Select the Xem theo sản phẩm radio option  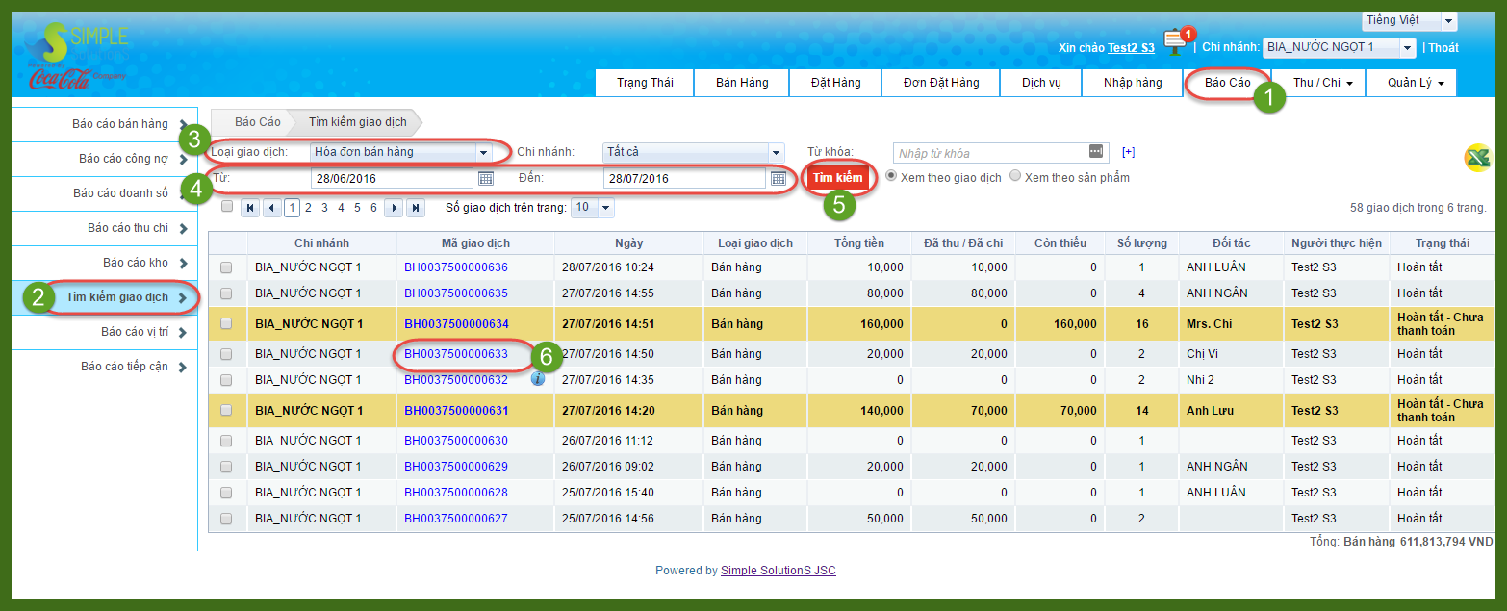tap(1015, 177)
